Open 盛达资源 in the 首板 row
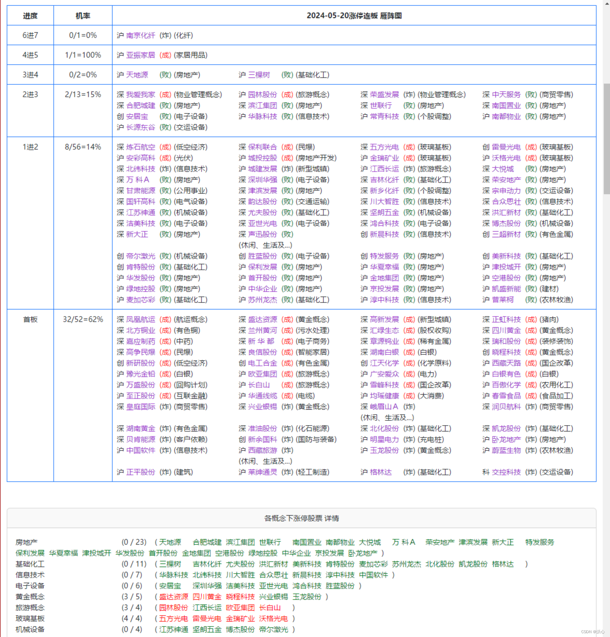The image size is (610, 637). (262, 320)
